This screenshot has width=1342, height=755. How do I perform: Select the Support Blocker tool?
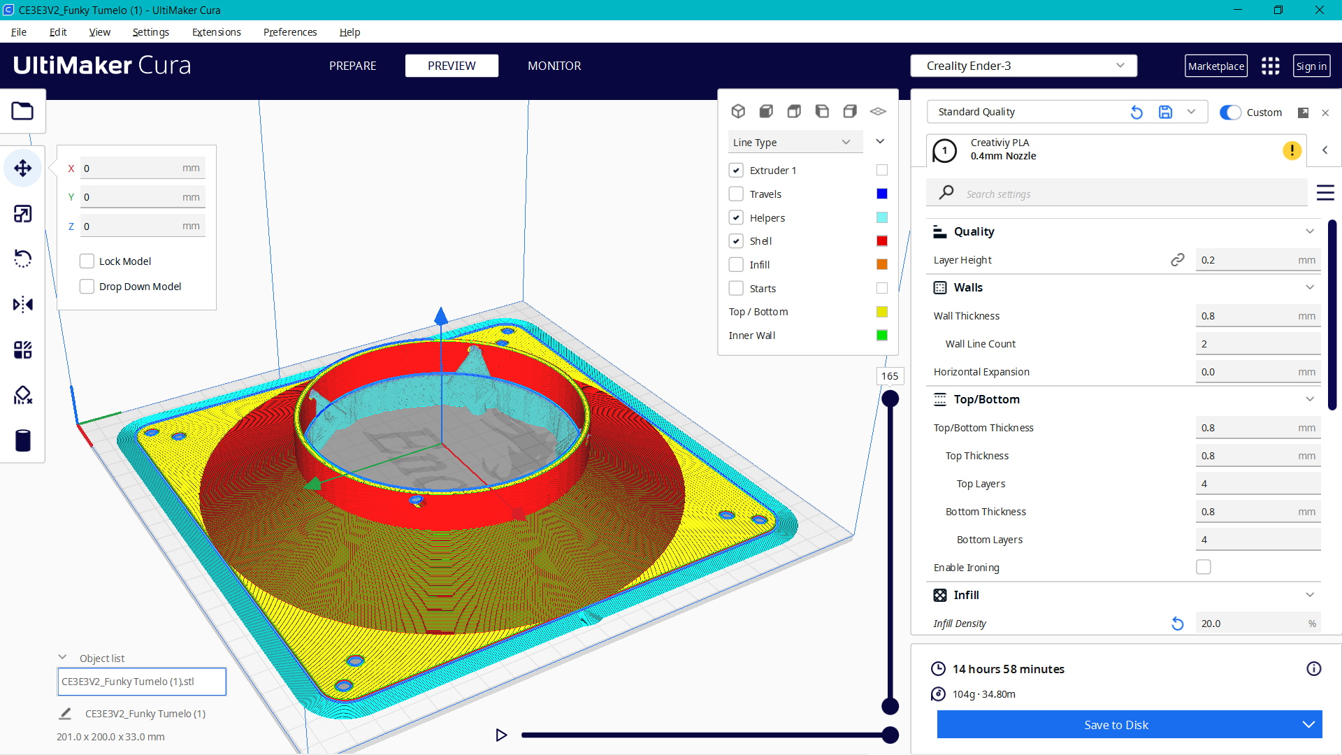pos(23,395)
